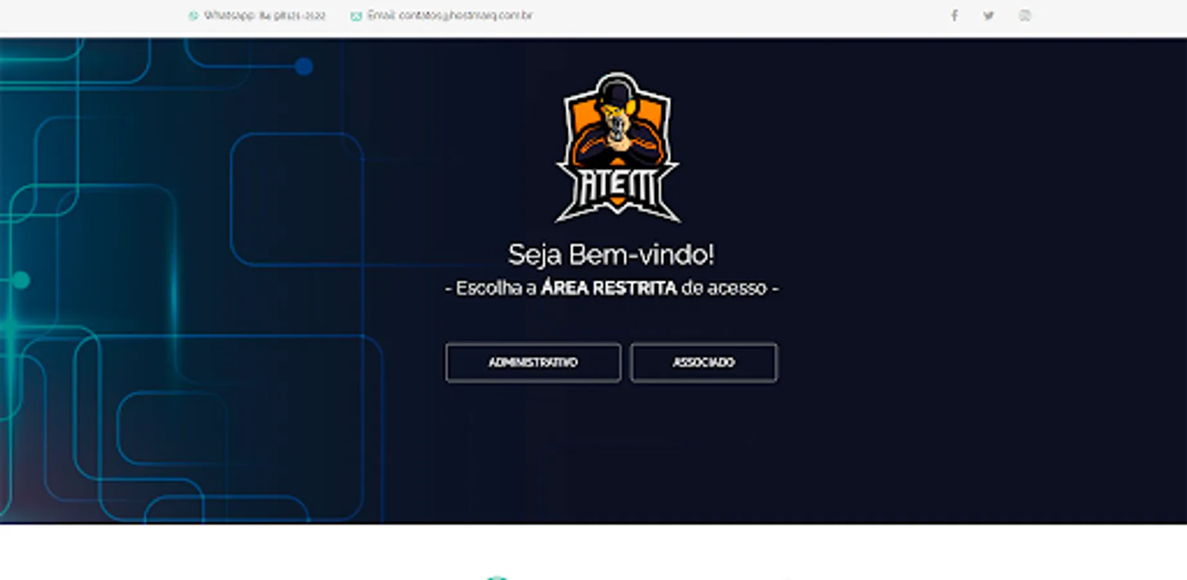Click the ATEM shooter logo
This screenshot has height=580, width=1187.
(x=617, y=148)
